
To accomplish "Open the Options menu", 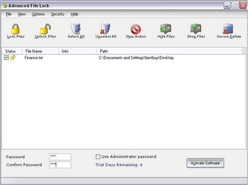I will (38, 14).
